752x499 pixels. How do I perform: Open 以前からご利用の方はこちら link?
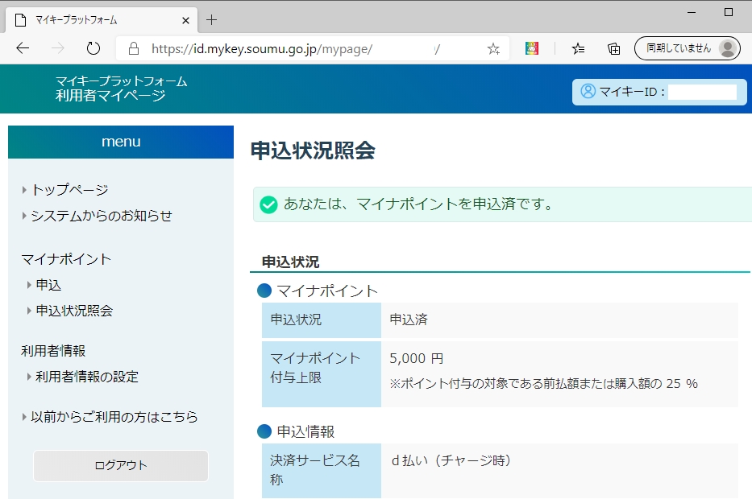tap(114, 417)
